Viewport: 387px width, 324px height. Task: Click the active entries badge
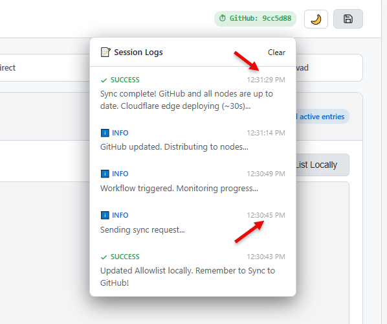click(322, 117)
